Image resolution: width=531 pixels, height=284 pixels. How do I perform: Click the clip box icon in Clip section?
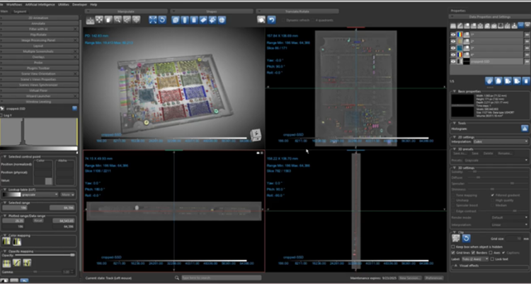click(x=456, y=238)
